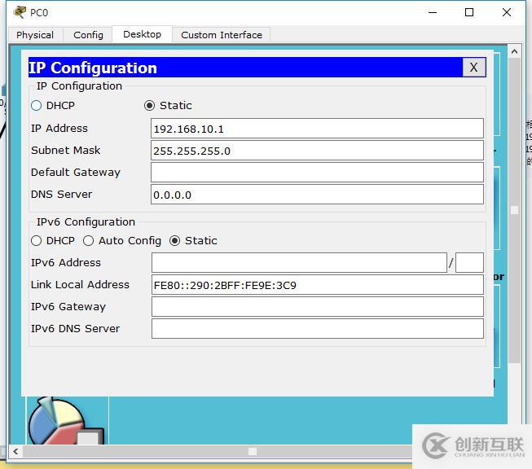The height and width of the screenshot is (469, 532).
Task: Minimize the PC0 window
Action: [431, 12]
